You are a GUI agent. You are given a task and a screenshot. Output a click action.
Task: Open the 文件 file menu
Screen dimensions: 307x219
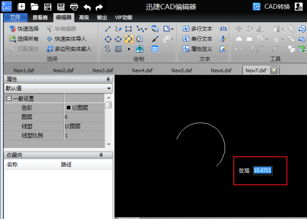(x=15, y=17)
